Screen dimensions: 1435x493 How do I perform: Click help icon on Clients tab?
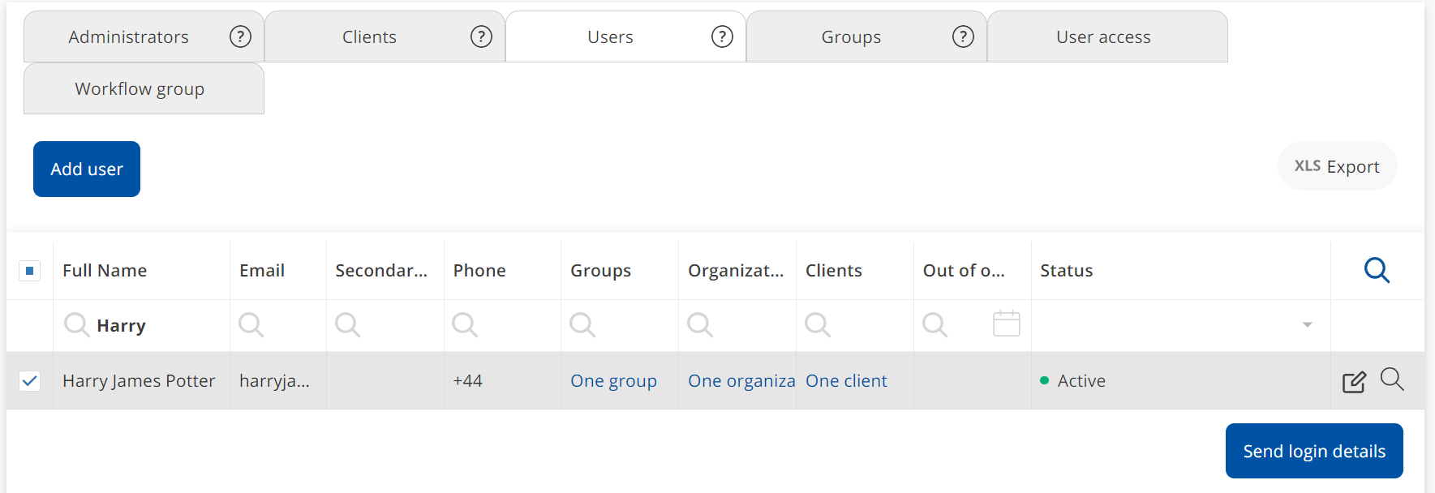coord(481,36)
